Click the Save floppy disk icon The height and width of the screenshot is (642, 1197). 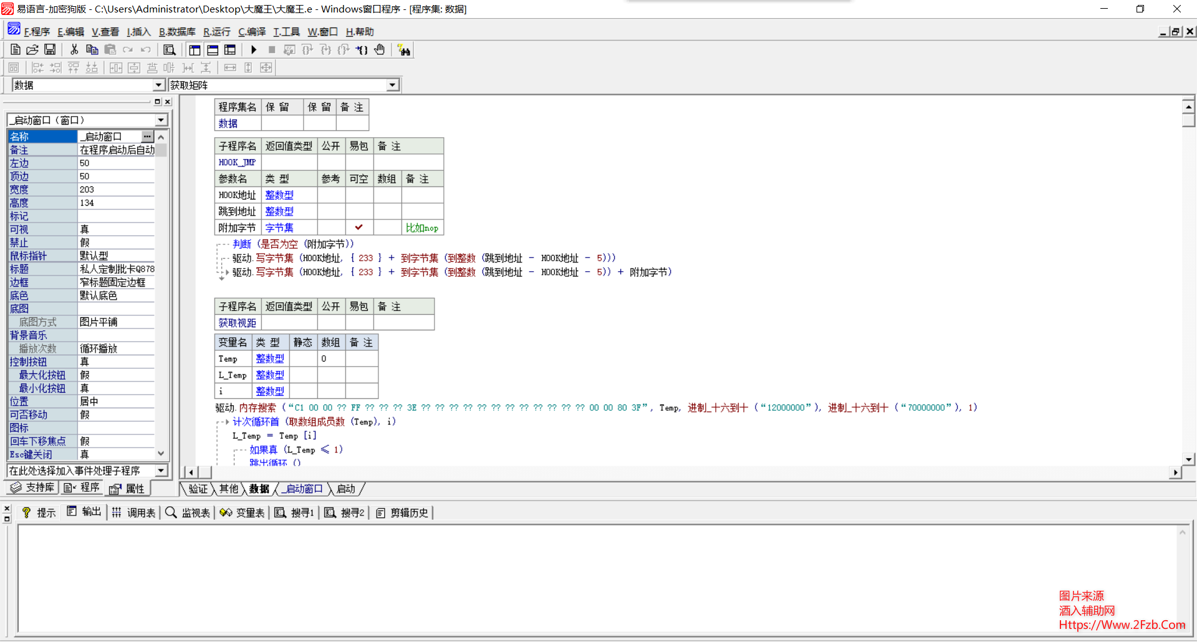50,50
